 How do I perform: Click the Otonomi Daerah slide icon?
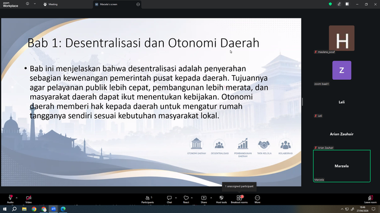point(197,144)
